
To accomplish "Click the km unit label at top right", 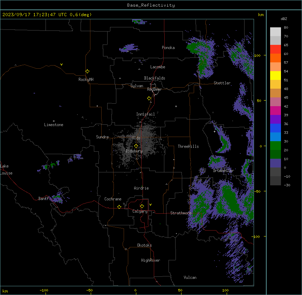I will pos(261,15).
